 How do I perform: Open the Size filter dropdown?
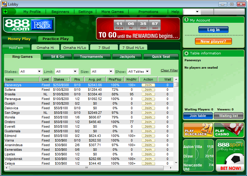pos(102,71)
